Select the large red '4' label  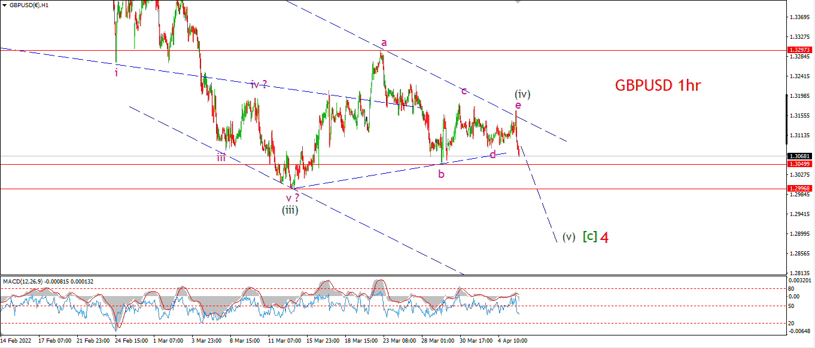tap(604, 237)
